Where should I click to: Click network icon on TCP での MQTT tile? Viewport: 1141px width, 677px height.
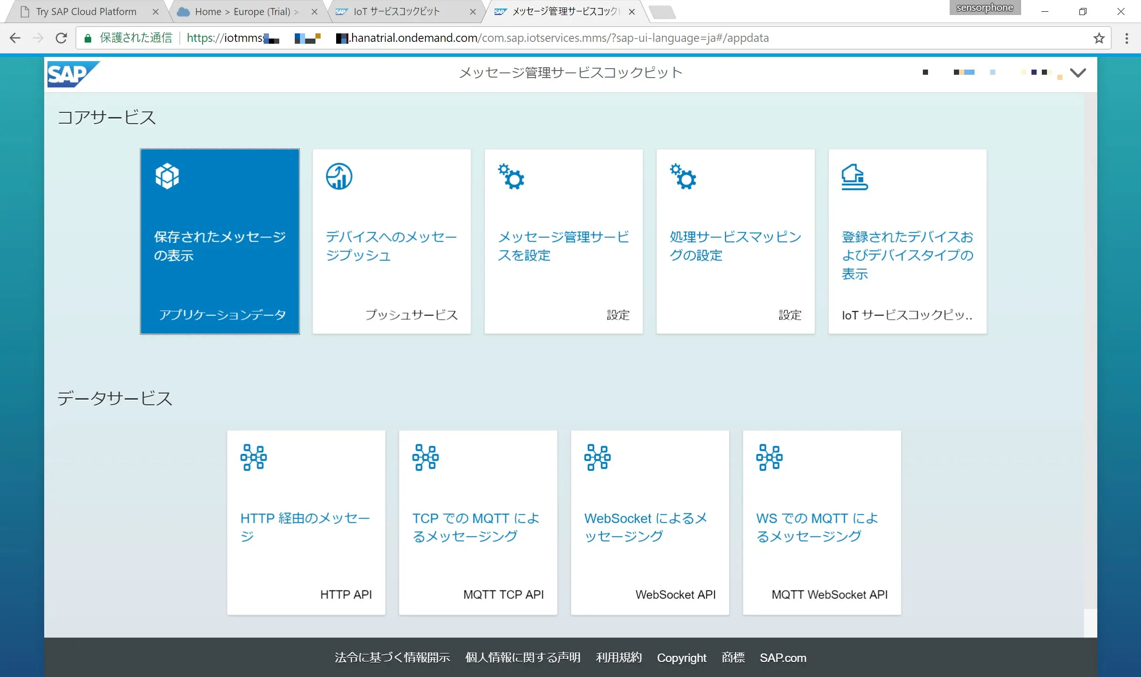coord(425,457)
